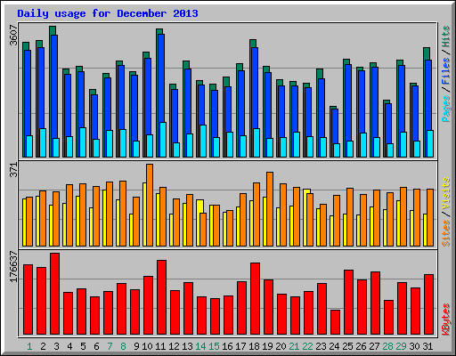Select the orange visits bar for day 1
Image resolution: width=456 pixels, height=356 pixels.
(29, 222)
